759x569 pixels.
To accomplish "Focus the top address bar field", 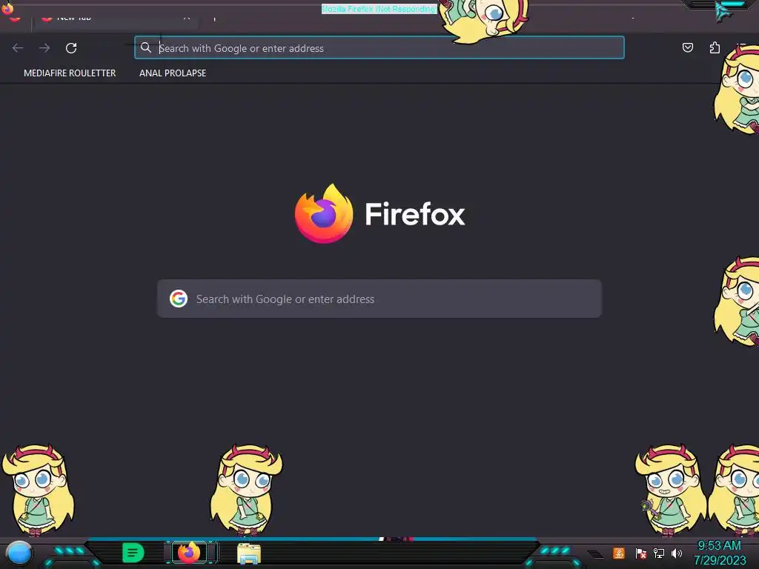I will point(379,48).
